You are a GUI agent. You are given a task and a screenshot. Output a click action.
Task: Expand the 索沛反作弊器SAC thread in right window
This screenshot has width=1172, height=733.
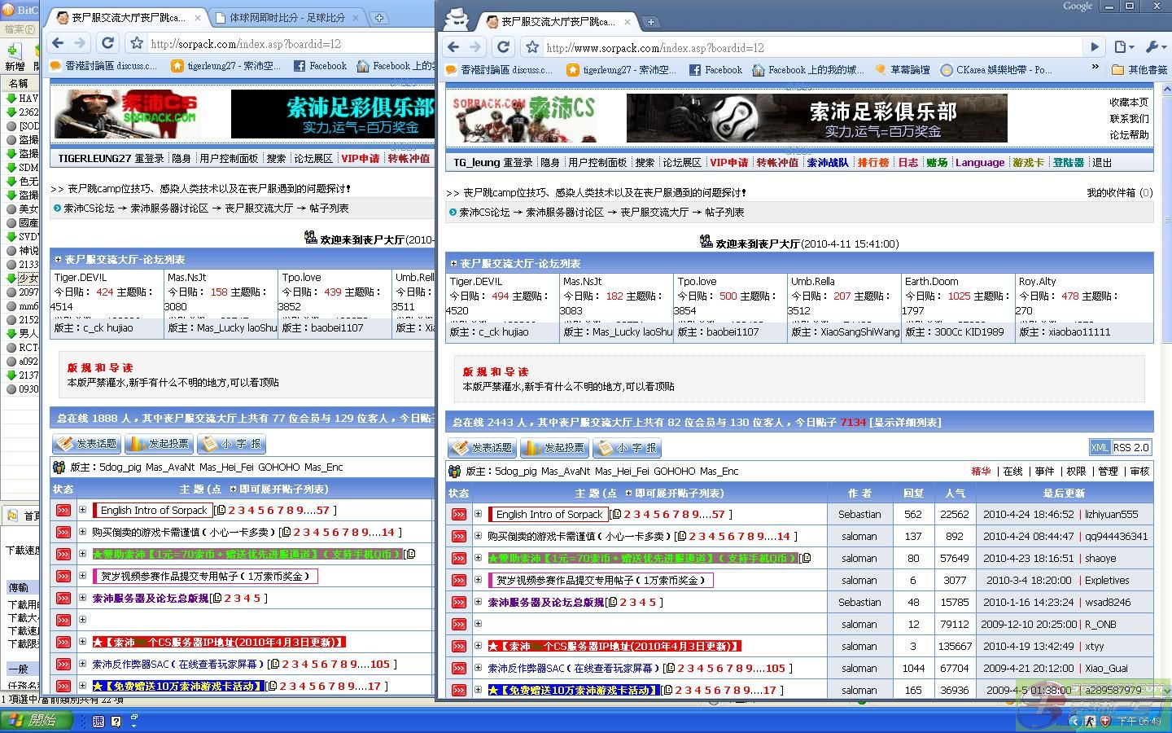(479, 668)
